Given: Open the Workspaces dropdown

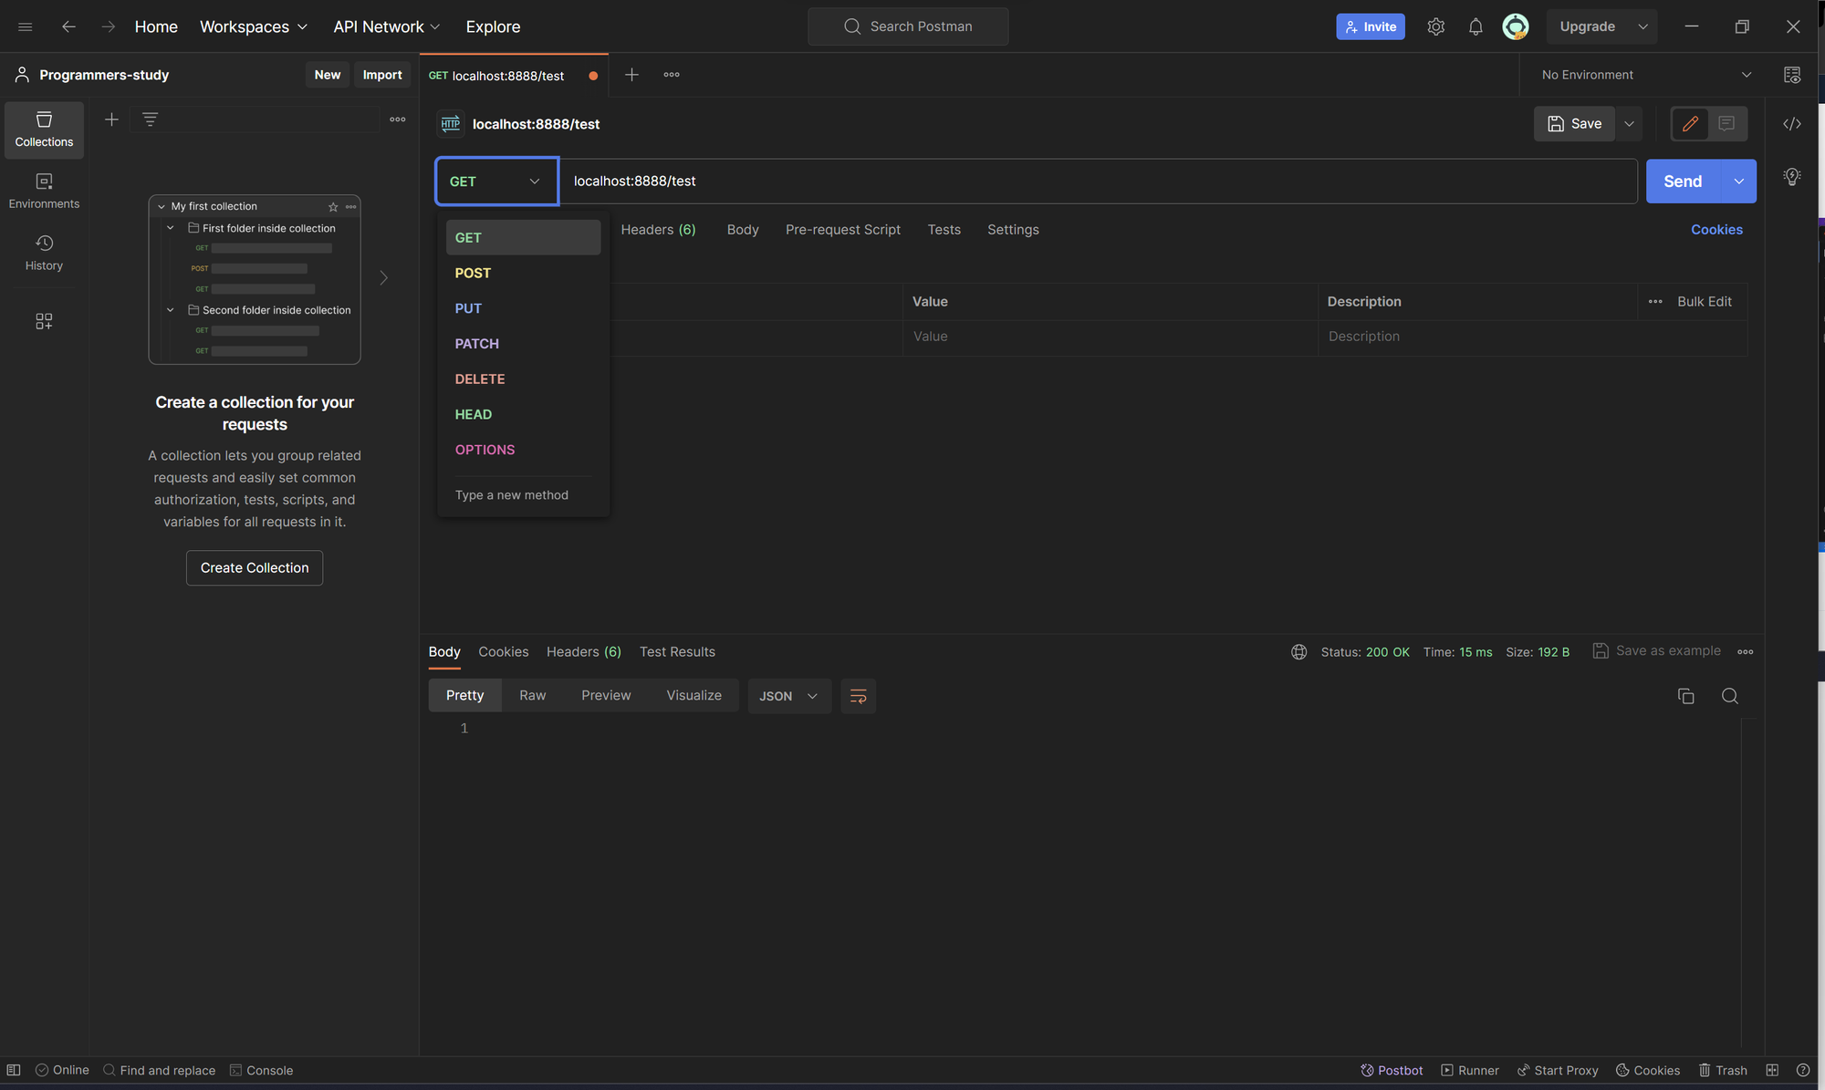Looking at the screenshot, I should [x=254, y=26].
